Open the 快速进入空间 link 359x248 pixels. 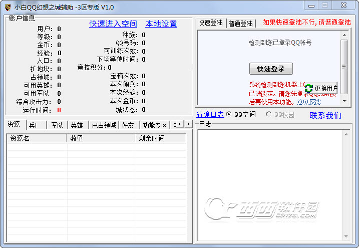point(113,24)
